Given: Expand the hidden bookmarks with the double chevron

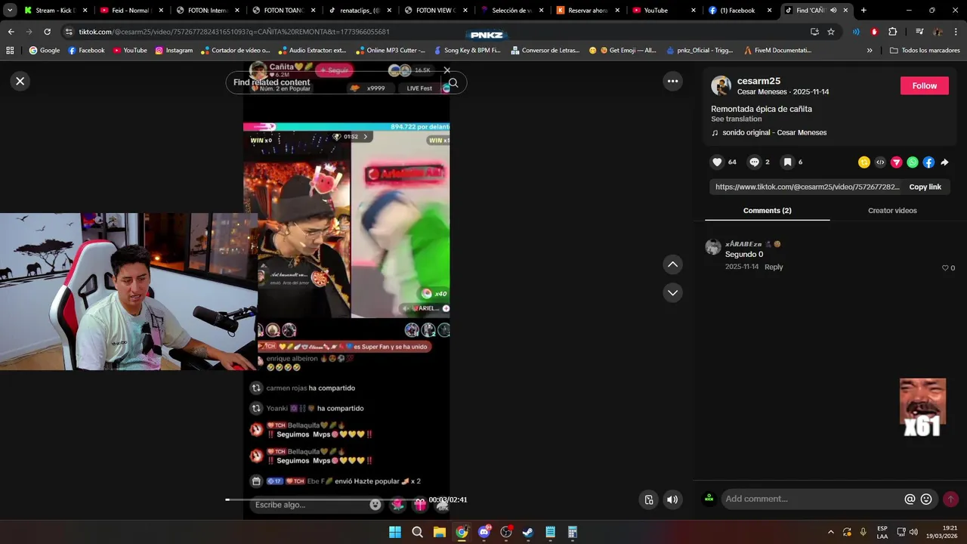Looking at the screenshot, I should 870,51.
